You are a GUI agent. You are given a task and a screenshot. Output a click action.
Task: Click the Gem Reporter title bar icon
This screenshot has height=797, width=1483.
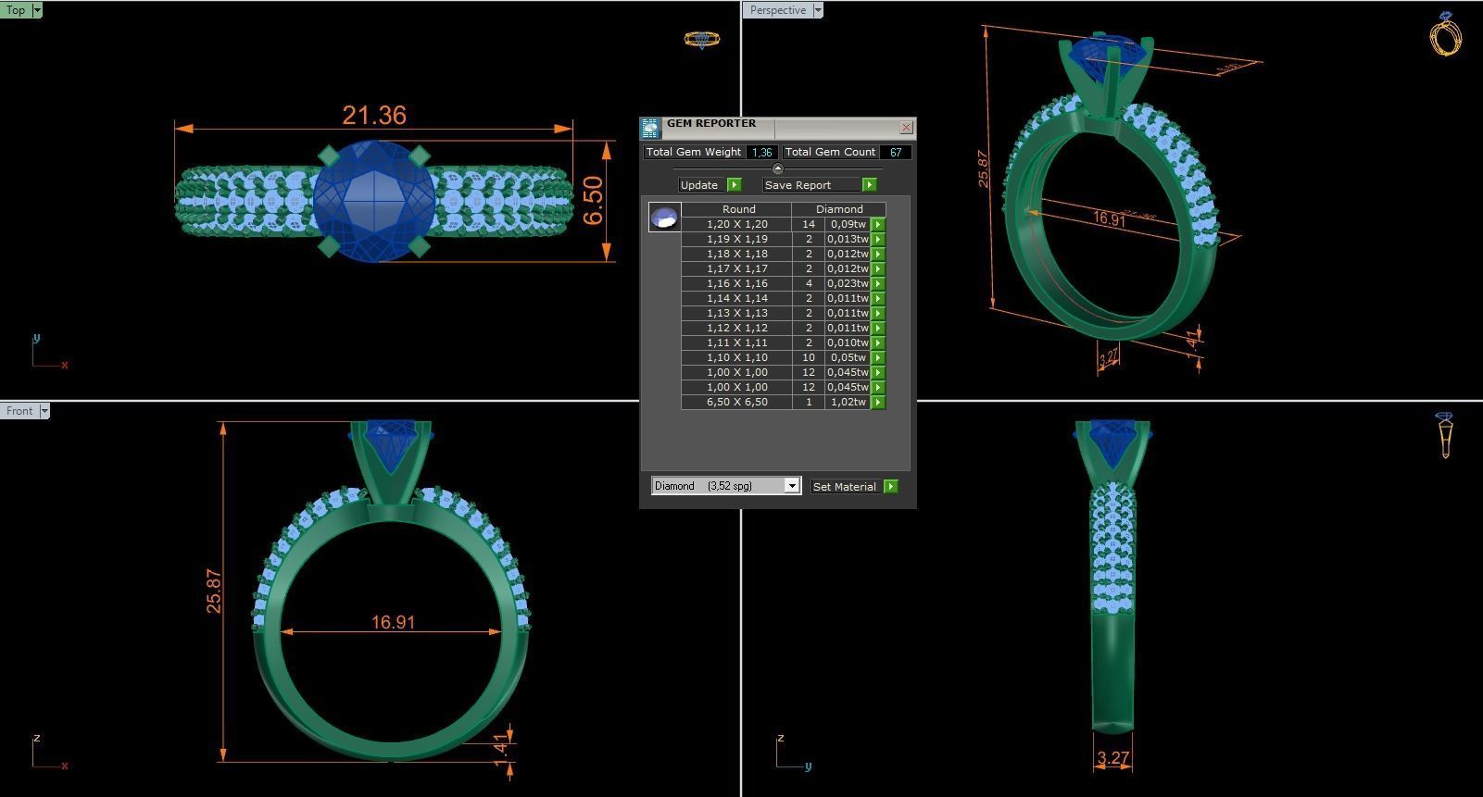[x=650, y=128]
